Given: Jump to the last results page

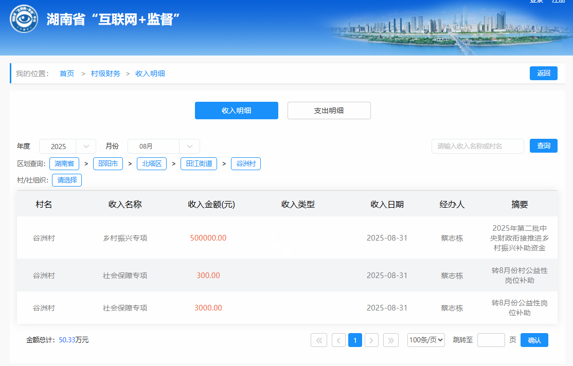Looking at the screenshot, I should [x=391, y=340].
